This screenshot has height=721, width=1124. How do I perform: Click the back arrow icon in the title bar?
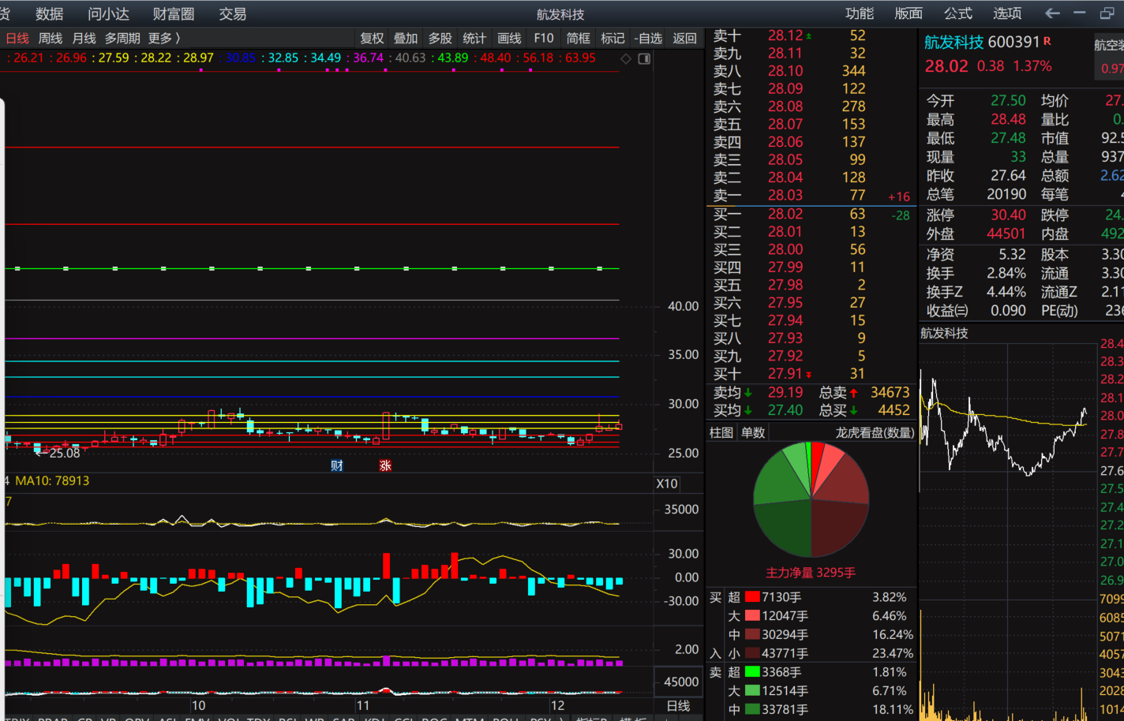(x=1052, y=13)
